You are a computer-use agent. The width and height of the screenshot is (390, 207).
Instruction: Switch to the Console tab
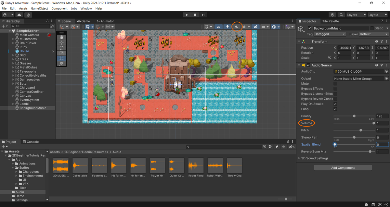31,142
